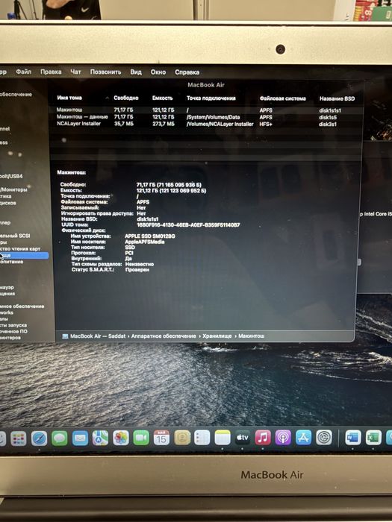Open Calendar icon showing 15
This screenshot has width=392, height=522.
point(161,438)
